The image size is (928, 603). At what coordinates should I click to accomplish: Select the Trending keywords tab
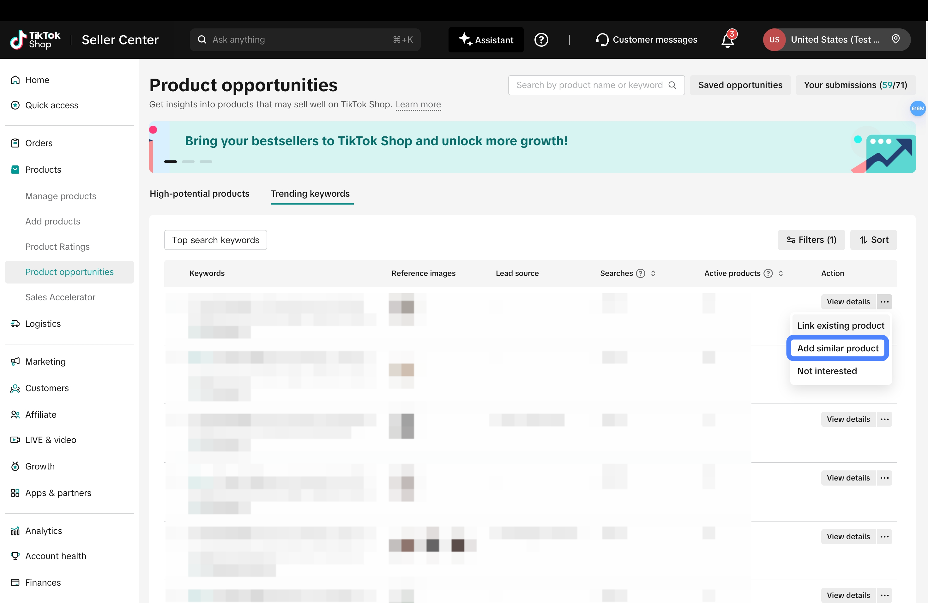(x=310, y=194)
